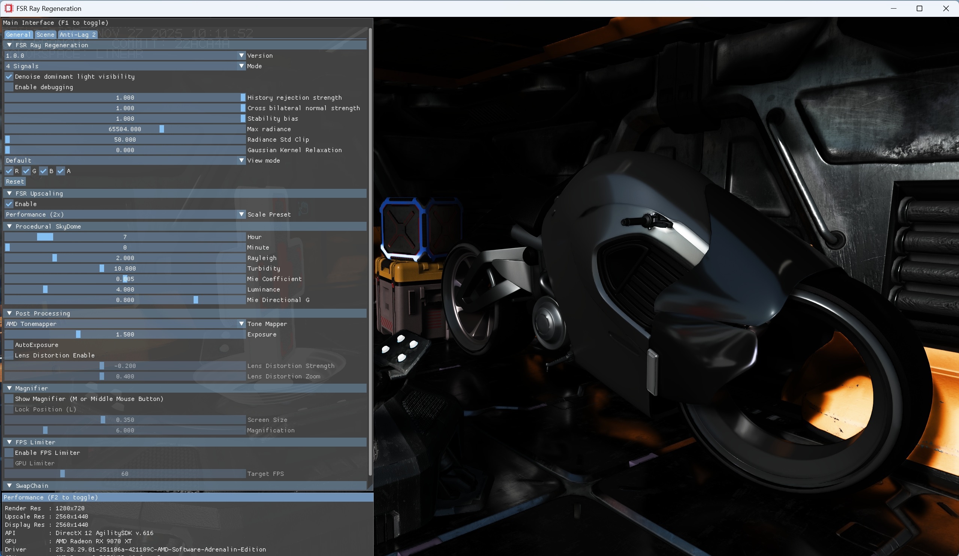
Task: Collapse the SwapChain section arrow
Action: pos(9,486)
